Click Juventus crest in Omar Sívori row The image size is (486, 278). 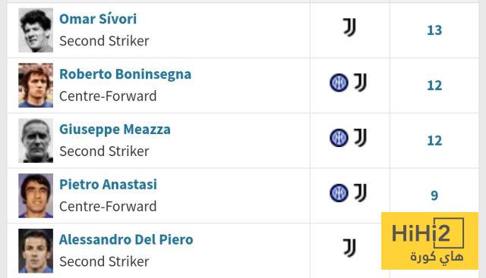pyautogui.click(x=349, y=27)
